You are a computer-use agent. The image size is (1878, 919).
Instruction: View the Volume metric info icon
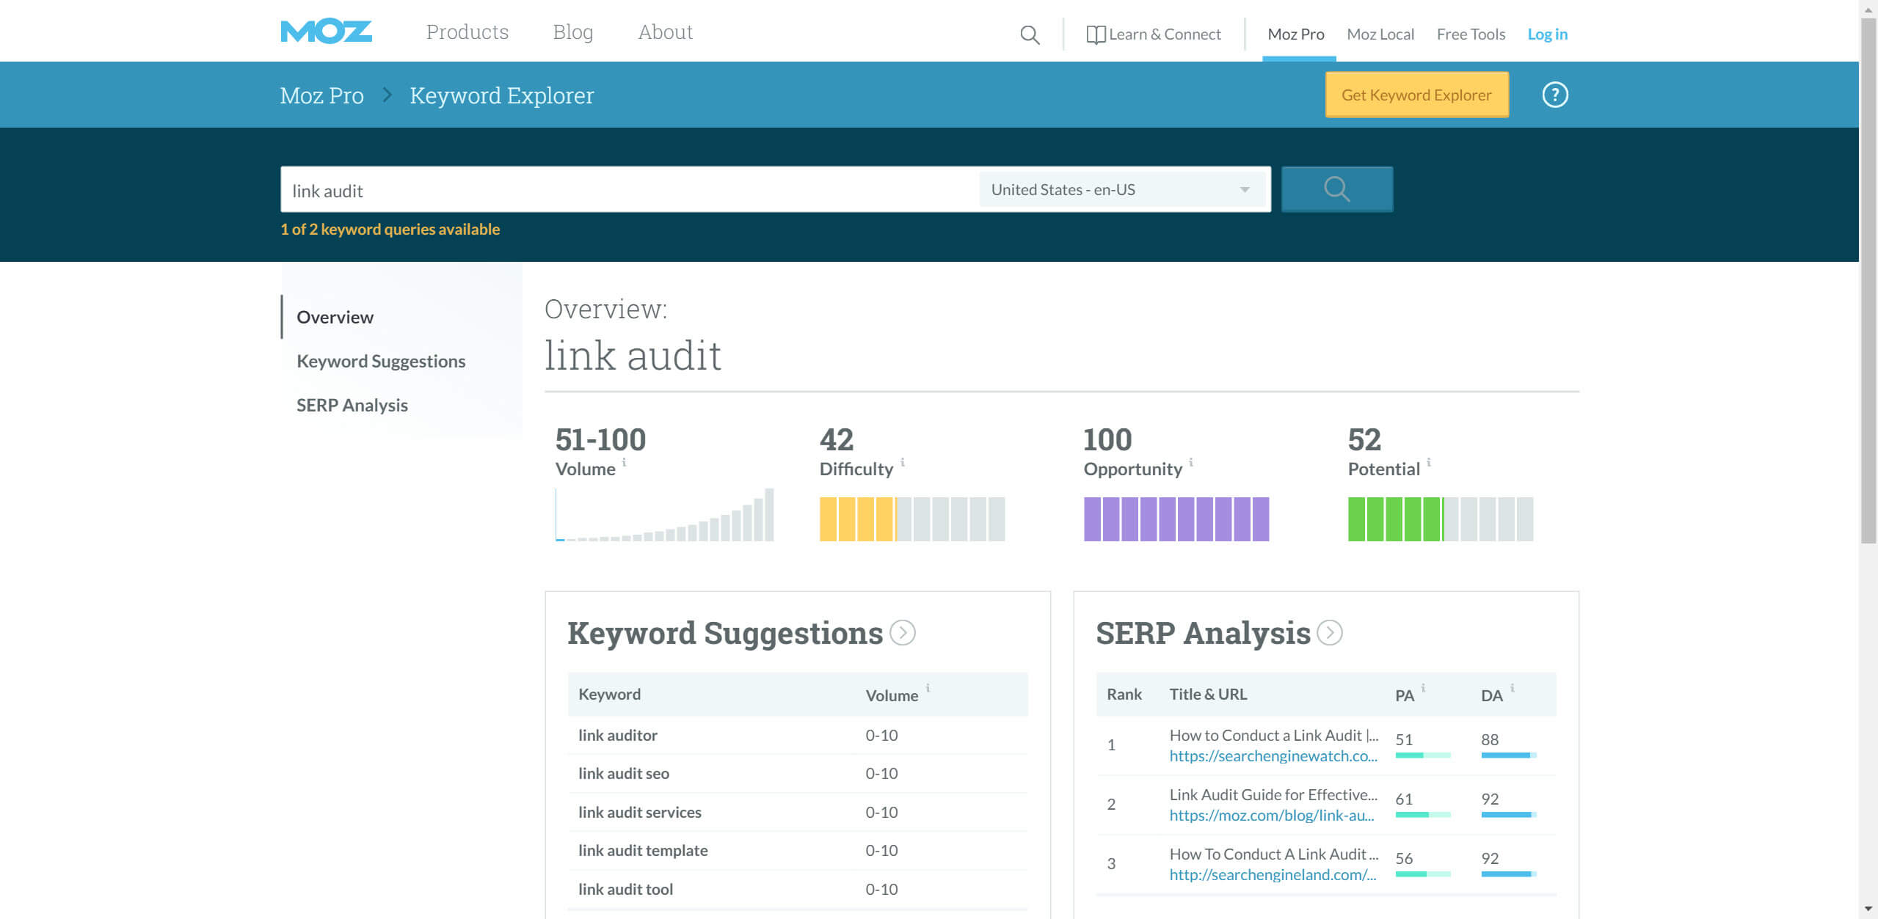tap(625, 462)
